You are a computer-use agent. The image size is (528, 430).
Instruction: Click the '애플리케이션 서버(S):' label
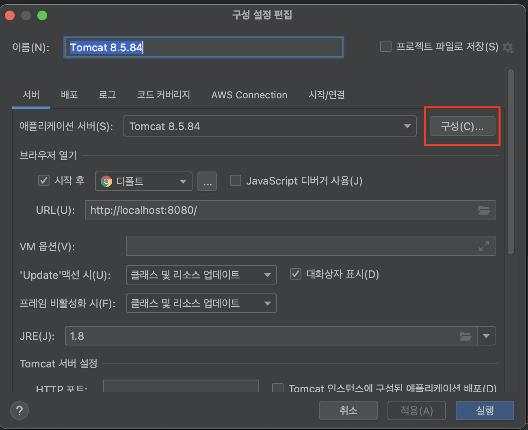coord(67,126)
